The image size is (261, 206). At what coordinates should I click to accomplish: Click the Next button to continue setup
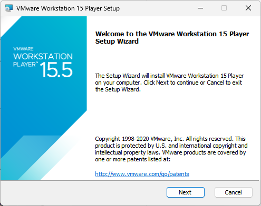point(186,192)
